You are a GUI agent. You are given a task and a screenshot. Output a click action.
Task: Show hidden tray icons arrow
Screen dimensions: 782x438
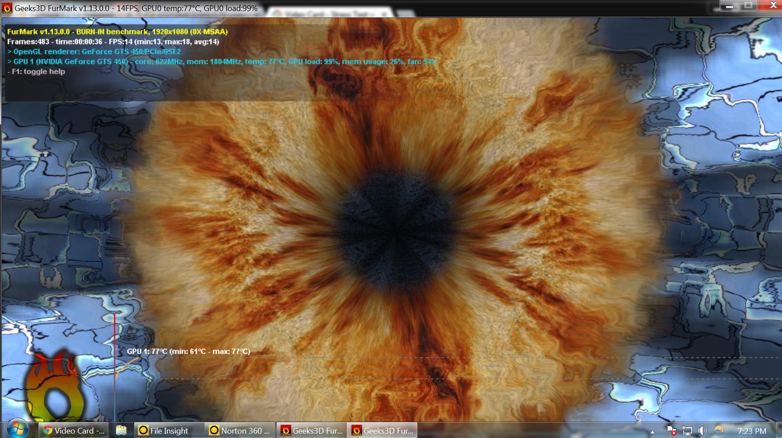click(652, 432)
